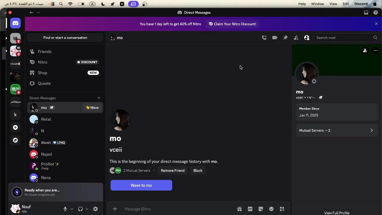Open the attachment plus button

point(115,209)
